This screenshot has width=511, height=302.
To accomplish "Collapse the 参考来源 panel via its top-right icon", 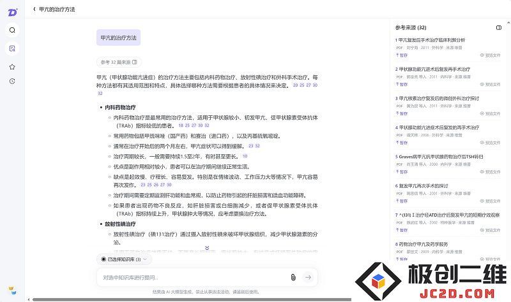I will pyautogui.click(x=499, y=27).
